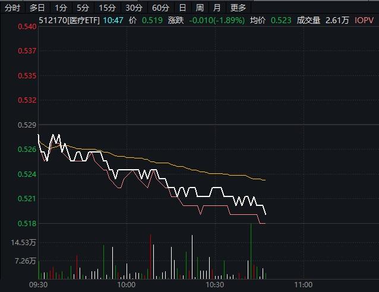This screenshot has width=379, height=292.
Task: Click the 0.524 price axis label
Action: point(27,174)
